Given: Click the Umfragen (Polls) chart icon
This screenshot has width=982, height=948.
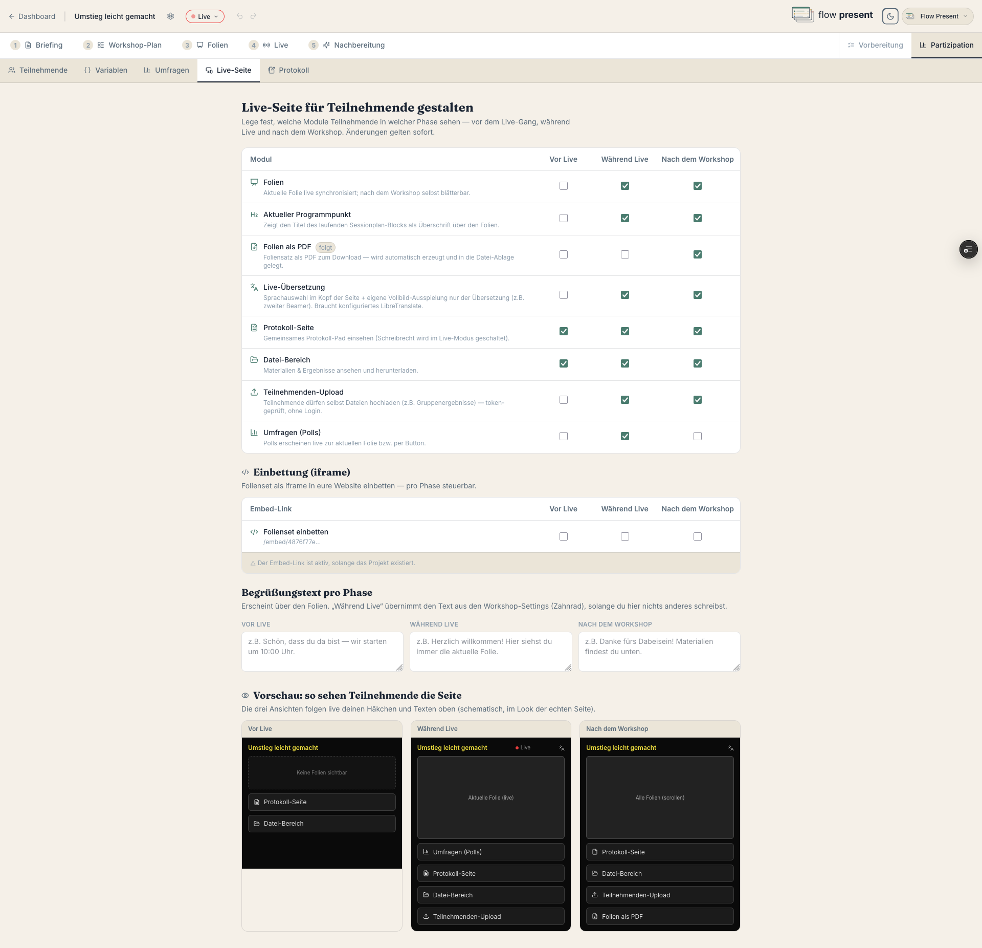Looking at the screenshot, I should [254, 433].
